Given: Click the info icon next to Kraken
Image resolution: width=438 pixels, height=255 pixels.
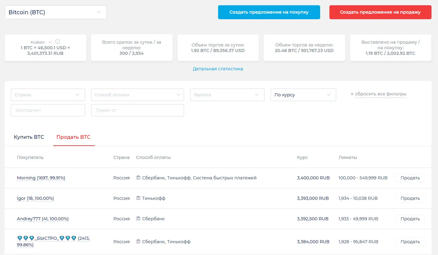Looking at the screenshot, I should click(x=58, y=42).
